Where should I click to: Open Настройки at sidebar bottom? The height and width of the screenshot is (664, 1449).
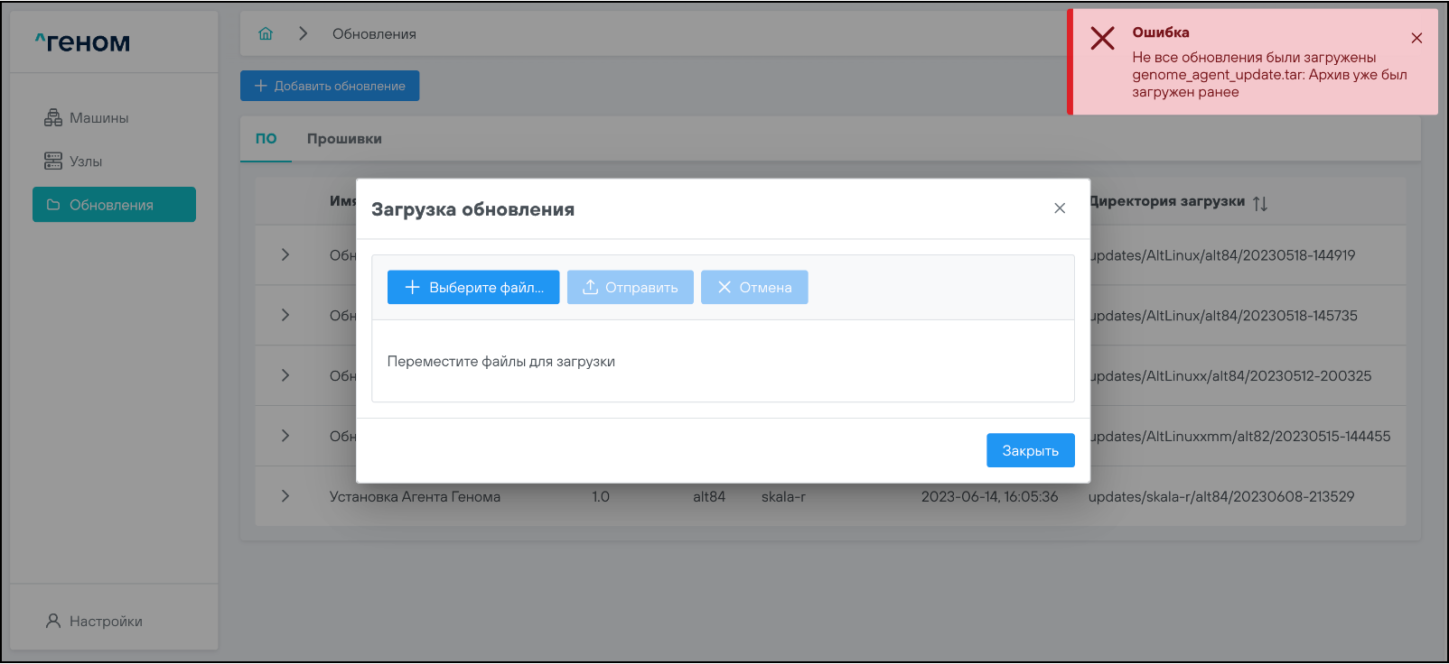coord(94,622)
